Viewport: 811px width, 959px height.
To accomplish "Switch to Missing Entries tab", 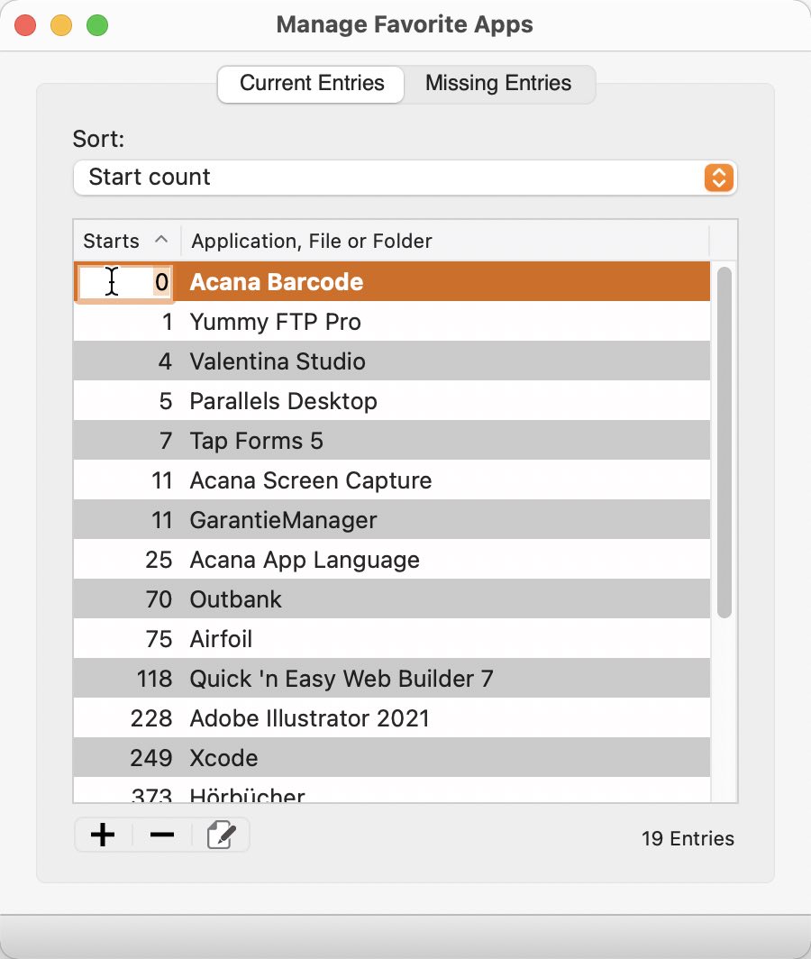I will 498,83.
